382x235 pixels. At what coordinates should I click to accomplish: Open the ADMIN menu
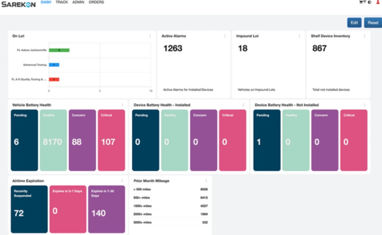click(78, 2)
